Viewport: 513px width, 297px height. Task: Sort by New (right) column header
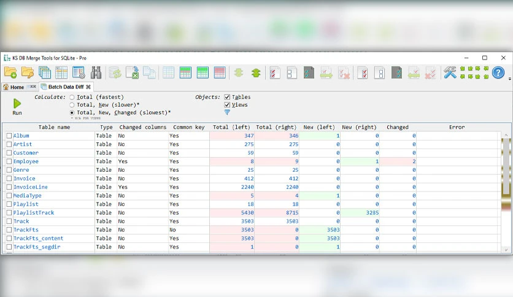coord(359,127)
